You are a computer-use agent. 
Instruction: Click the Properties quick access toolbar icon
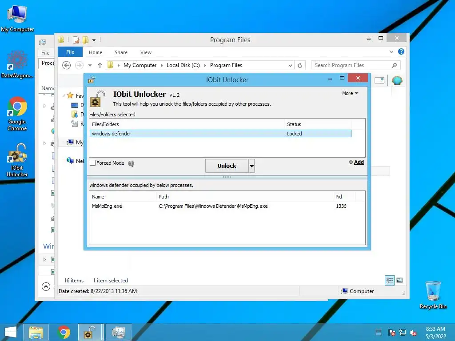76,40
